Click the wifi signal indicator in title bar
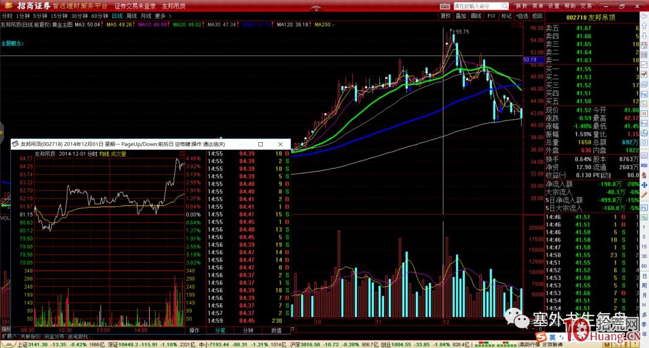 point(316,8)
